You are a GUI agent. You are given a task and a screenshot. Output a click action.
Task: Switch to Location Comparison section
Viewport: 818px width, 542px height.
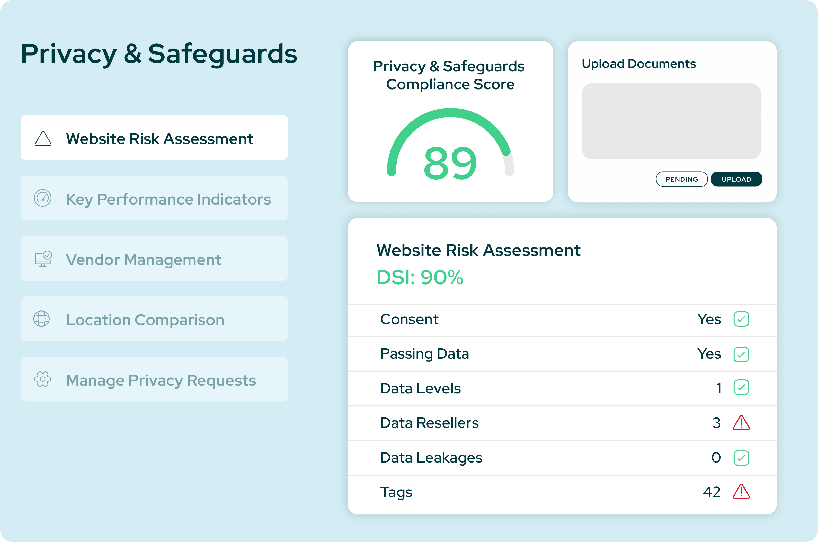154,319
